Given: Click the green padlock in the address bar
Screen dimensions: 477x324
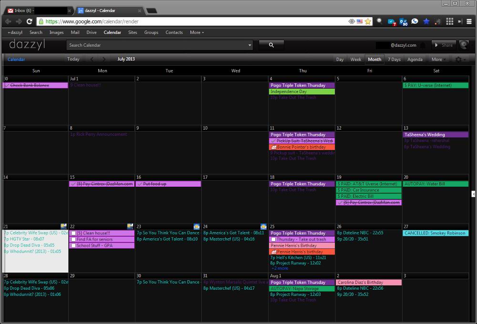Looking at the screenshot, I should pos(41,21).
